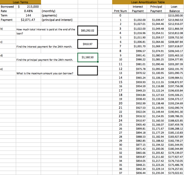Screen dimensions: 184x175
Task: Select principal payment $1,095.69 in row 12
Action: (x=156, y=69)
